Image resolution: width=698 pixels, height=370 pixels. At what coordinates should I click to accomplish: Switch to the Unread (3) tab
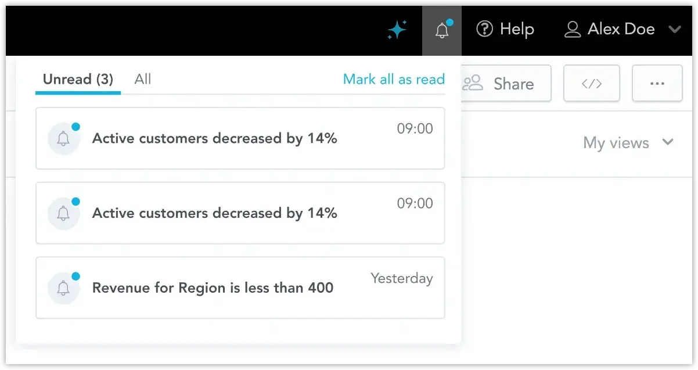tap(78, 80)
